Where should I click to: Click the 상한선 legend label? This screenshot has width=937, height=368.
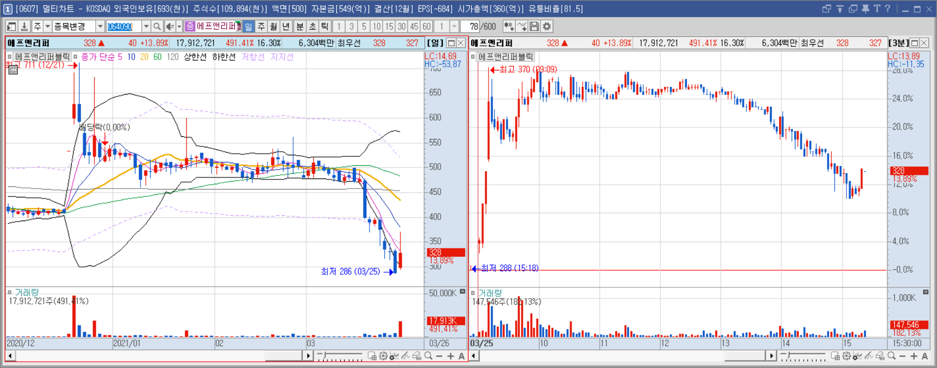195,57
